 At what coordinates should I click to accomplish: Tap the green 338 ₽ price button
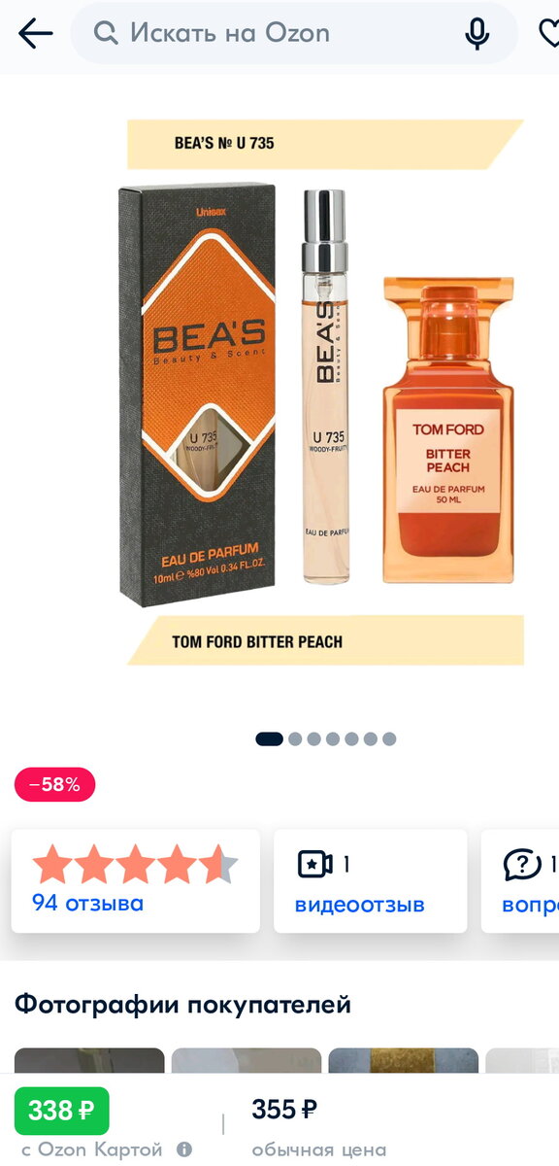[x=62, y=1111]
